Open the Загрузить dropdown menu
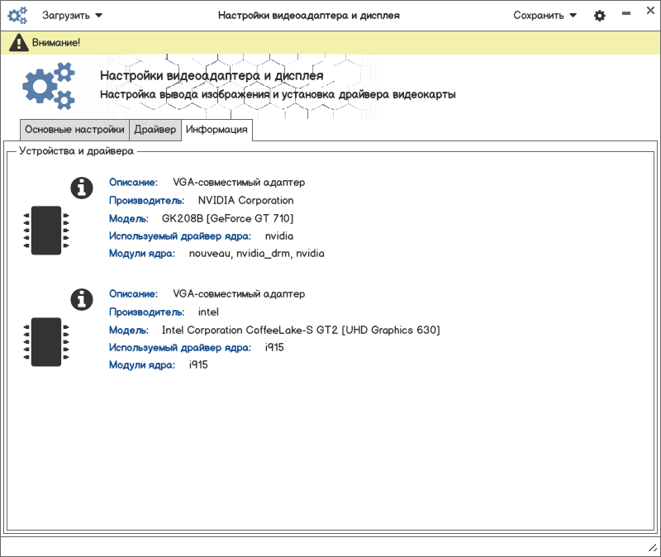The image size is (661, 557). pos(73,15)
